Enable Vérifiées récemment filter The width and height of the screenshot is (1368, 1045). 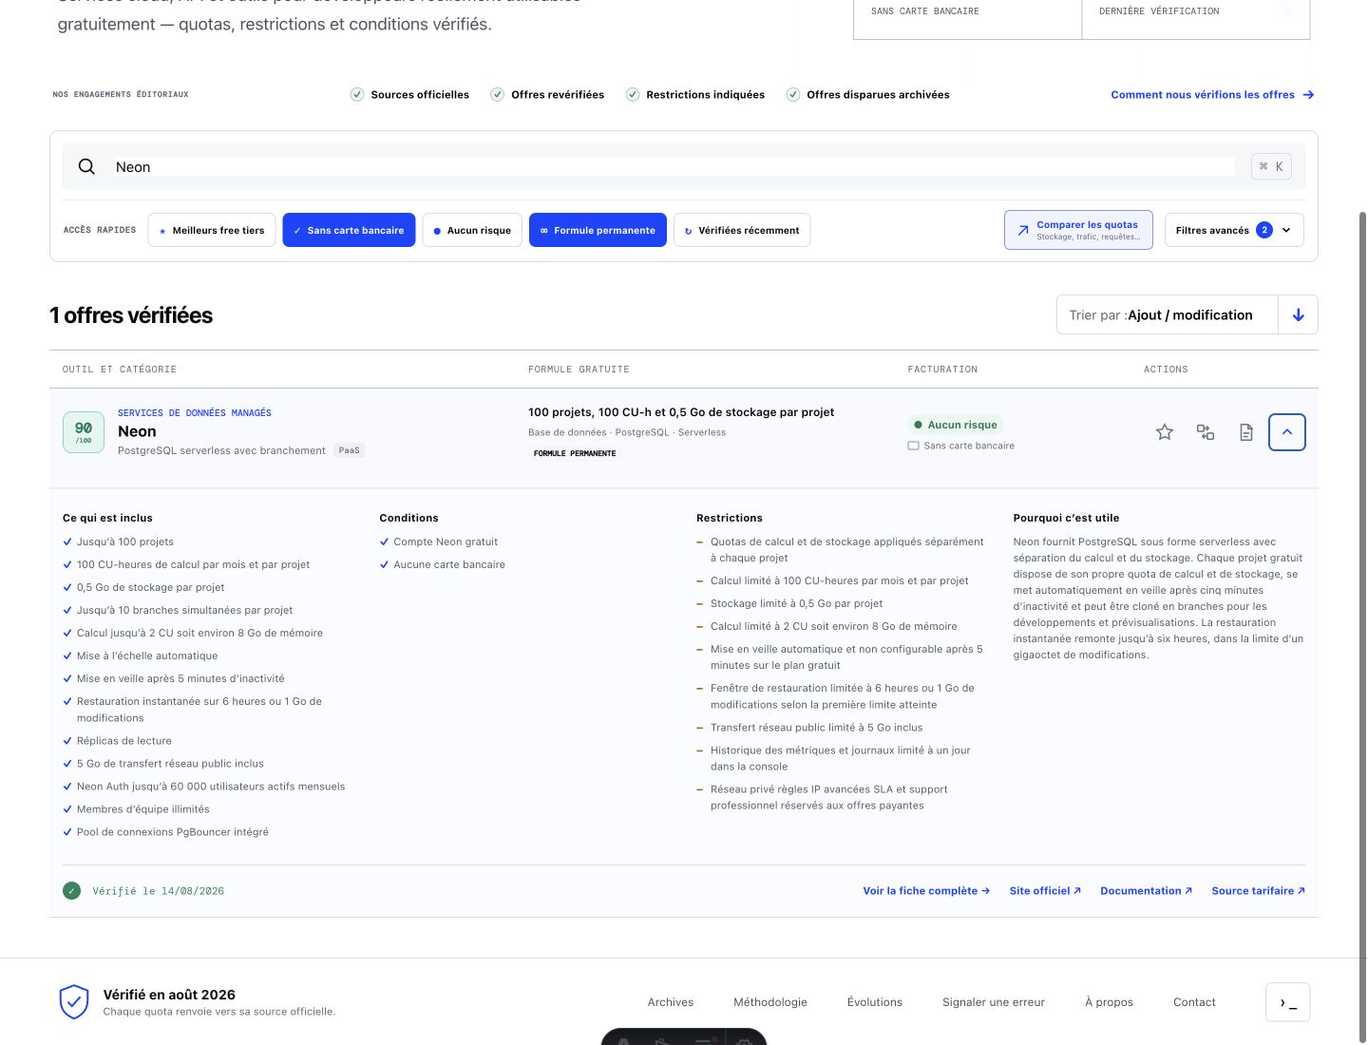[x=742, y=230]
